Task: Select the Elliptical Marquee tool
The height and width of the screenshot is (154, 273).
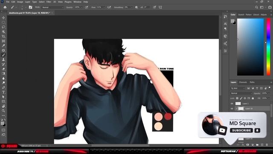Action: [3, 23]
